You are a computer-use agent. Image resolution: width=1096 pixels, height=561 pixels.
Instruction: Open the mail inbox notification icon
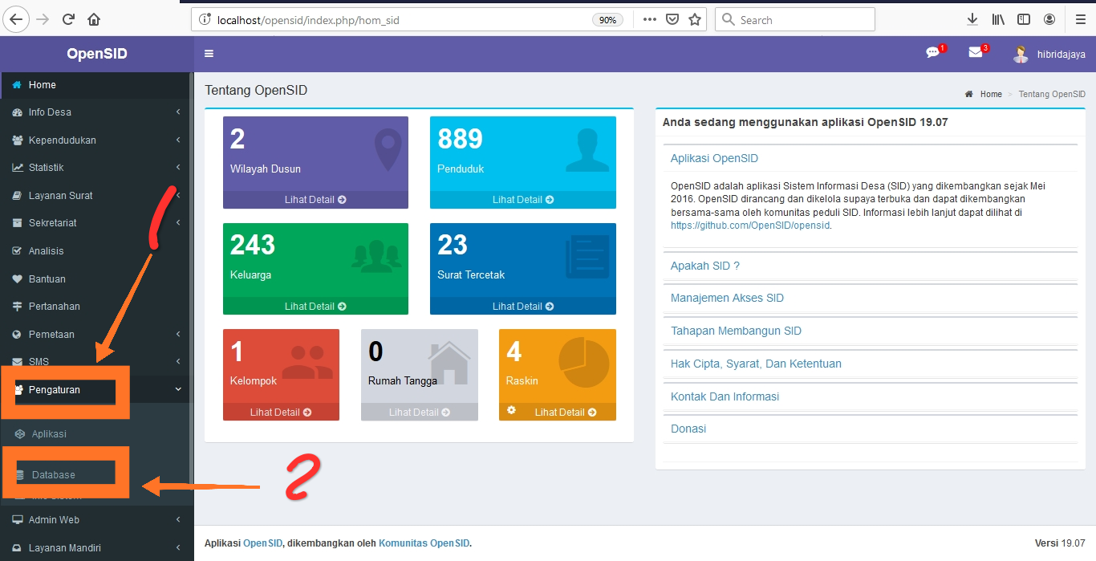(976, 53)
